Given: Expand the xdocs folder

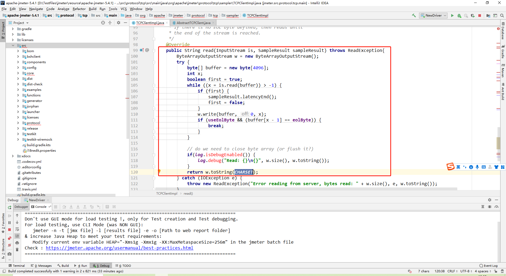Looking at the screenshot, I should tap(13, 156).
